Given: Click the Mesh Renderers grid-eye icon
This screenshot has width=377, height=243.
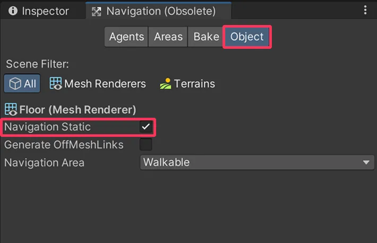Looking at the screenshot, I should pos(56,83).
